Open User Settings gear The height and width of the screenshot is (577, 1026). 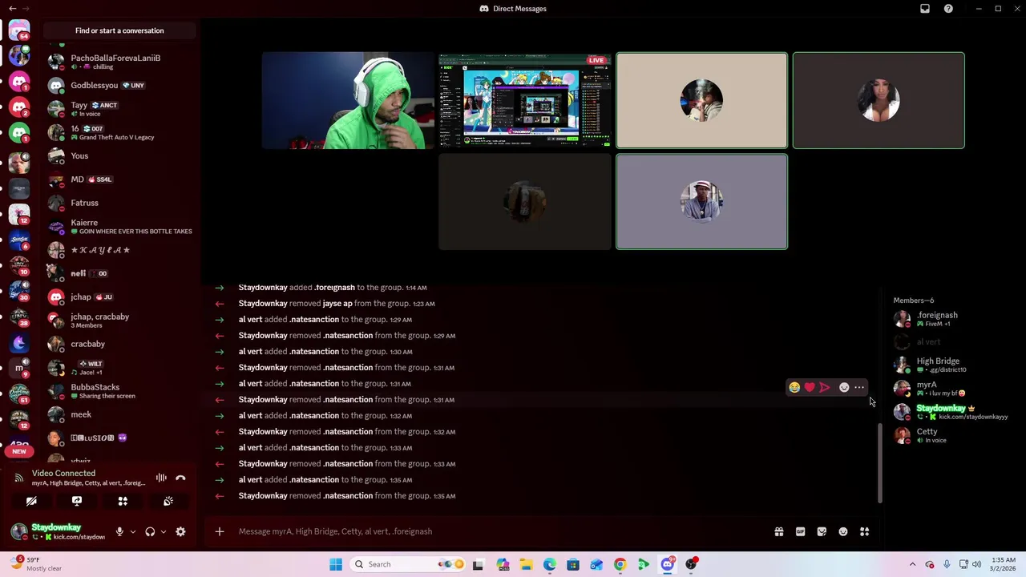coord(180,531)
